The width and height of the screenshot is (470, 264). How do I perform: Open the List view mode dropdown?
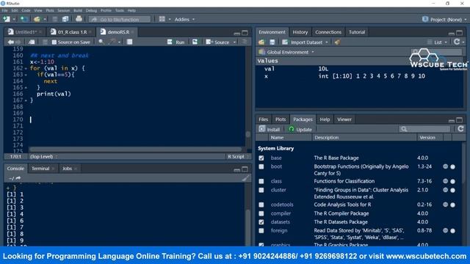438,43
